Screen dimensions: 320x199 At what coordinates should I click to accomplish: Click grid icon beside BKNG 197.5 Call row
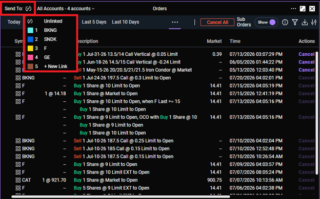click(x=18, y=78)
